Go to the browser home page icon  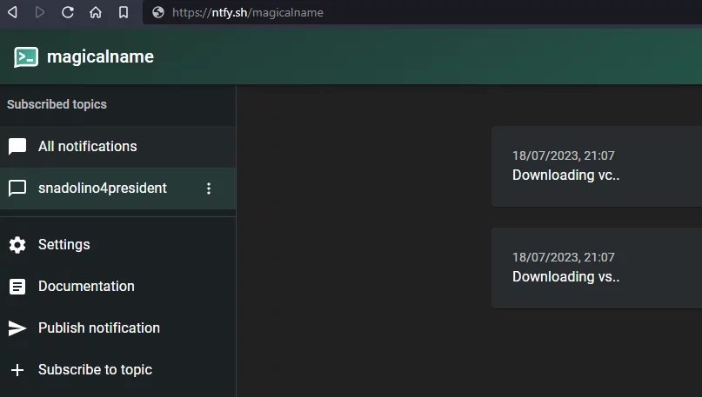[96, 12]
